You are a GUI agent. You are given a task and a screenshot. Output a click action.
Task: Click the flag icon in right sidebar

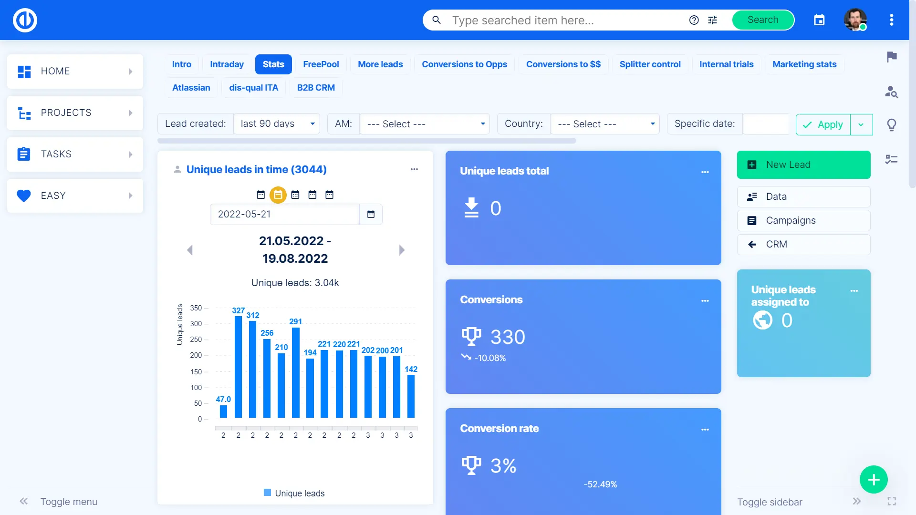tap(892, 57)
